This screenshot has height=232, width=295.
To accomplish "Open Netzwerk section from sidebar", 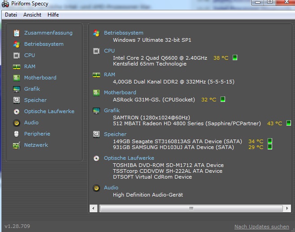I will coord(36,145).
